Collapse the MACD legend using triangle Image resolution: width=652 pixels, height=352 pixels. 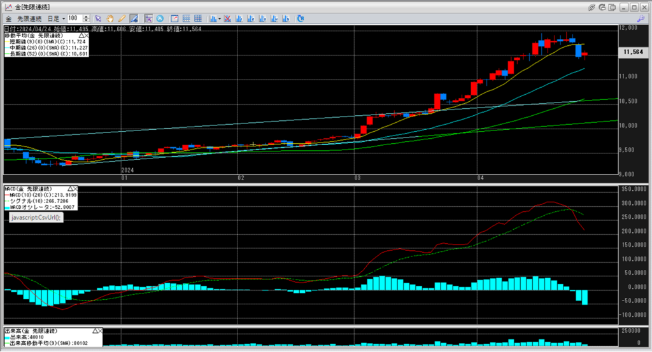pos(69,189)
